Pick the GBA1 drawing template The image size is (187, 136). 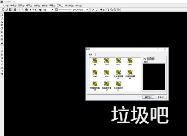(x=118, y=61)
